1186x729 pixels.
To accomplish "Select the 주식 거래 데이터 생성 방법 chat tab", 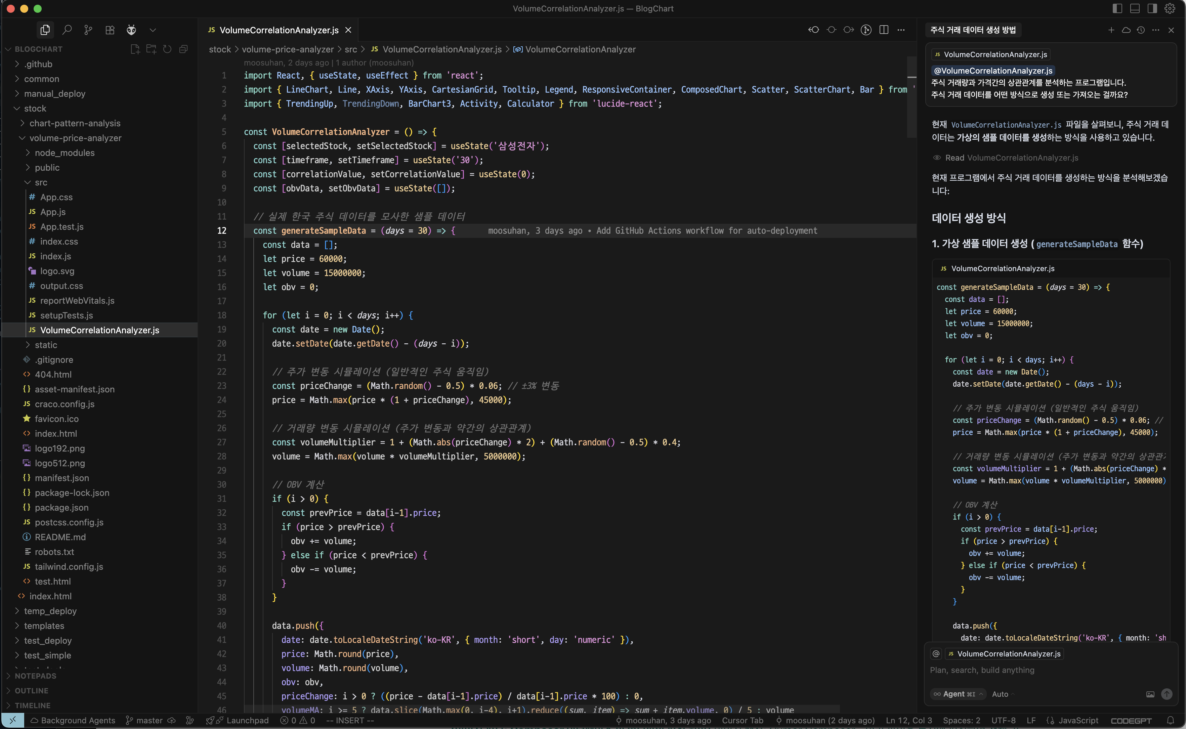I will [973, 30].
